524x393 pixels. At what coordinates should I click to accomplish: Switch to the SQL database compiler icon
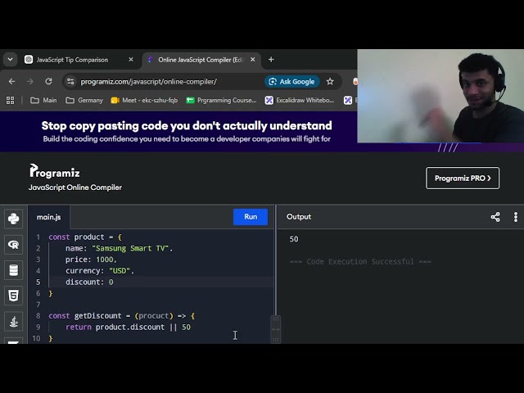click(x=13, y=270)
